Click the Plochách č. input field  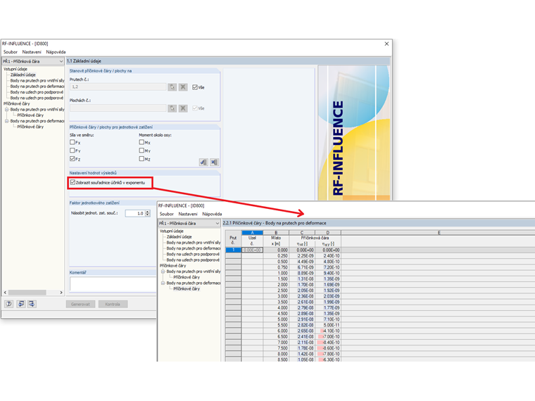(x=118, y=108)
